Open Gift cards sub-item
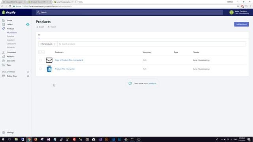Screen dimensions: 253x142 click(x=11, y=47)
